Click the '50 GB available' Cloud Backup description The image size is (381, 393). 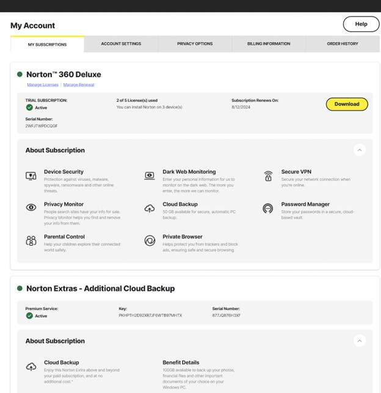[199, 215]
